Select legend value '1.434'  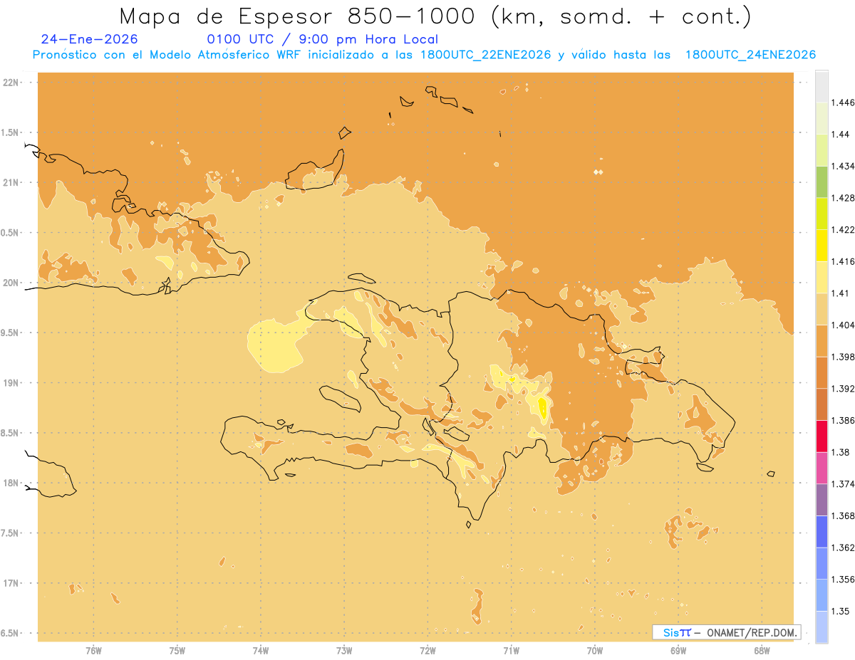pyautogui.click(x=843, y=166)
